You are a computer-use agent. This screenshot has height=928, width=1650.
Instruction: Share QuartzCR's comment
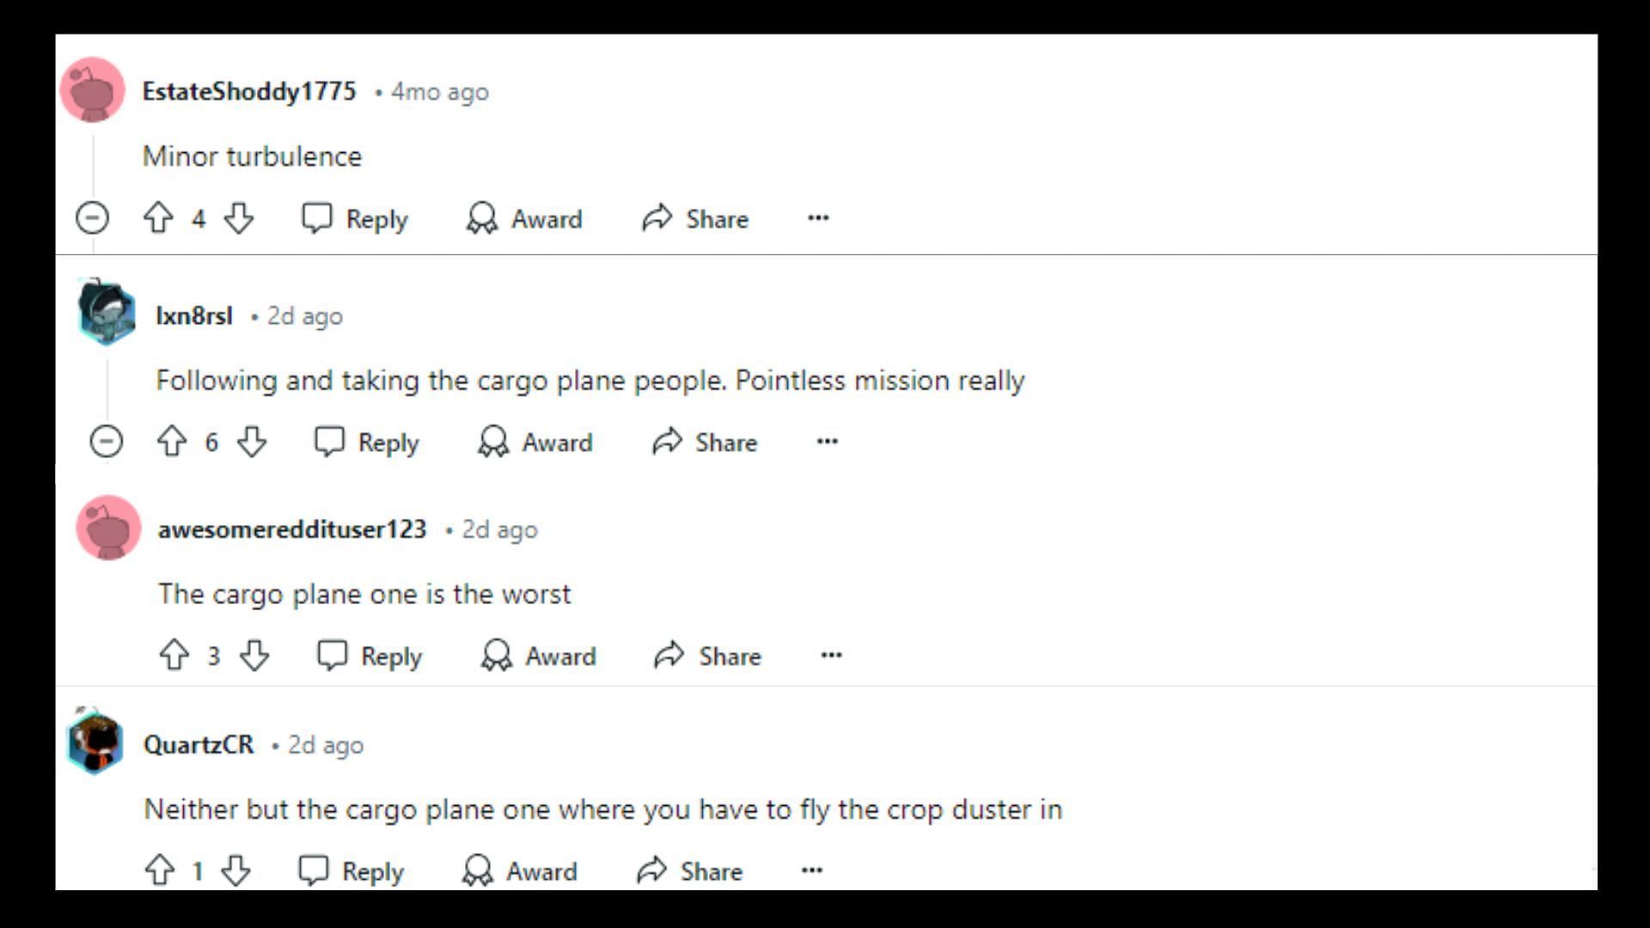click(690, 870)
